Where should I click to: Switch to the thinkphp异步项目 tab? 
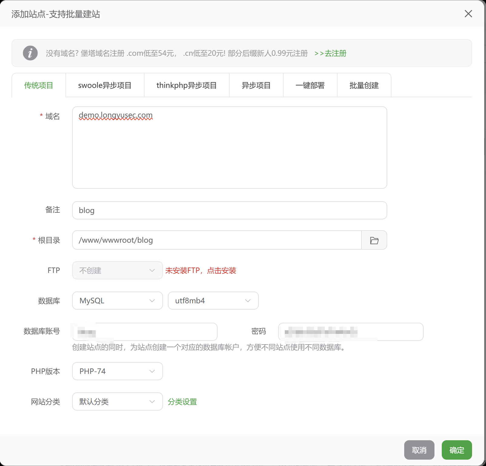[187, 85]
